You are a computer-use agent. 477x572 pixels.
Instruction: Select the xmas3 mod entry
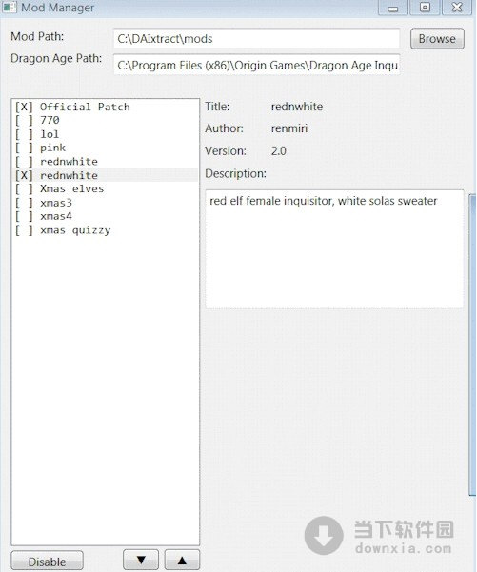[106, 203]
